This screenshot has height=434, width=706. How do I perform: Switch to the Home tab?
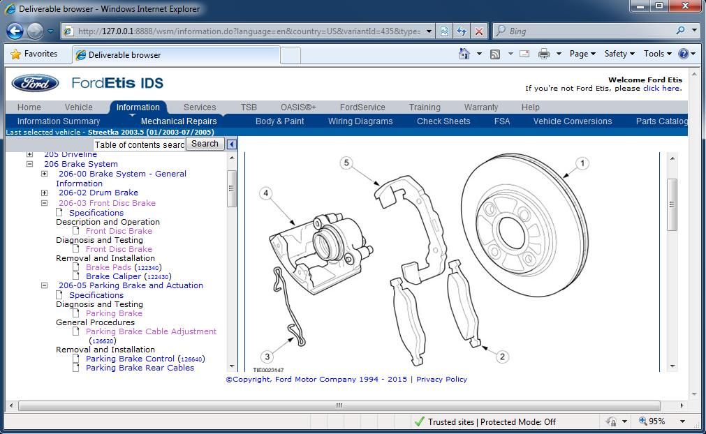tap(29, 107)
